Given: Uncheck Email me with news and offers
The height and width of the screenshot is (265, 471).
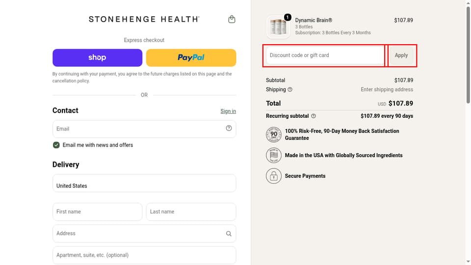Looking at the screenshot, I should click(56, 145).
